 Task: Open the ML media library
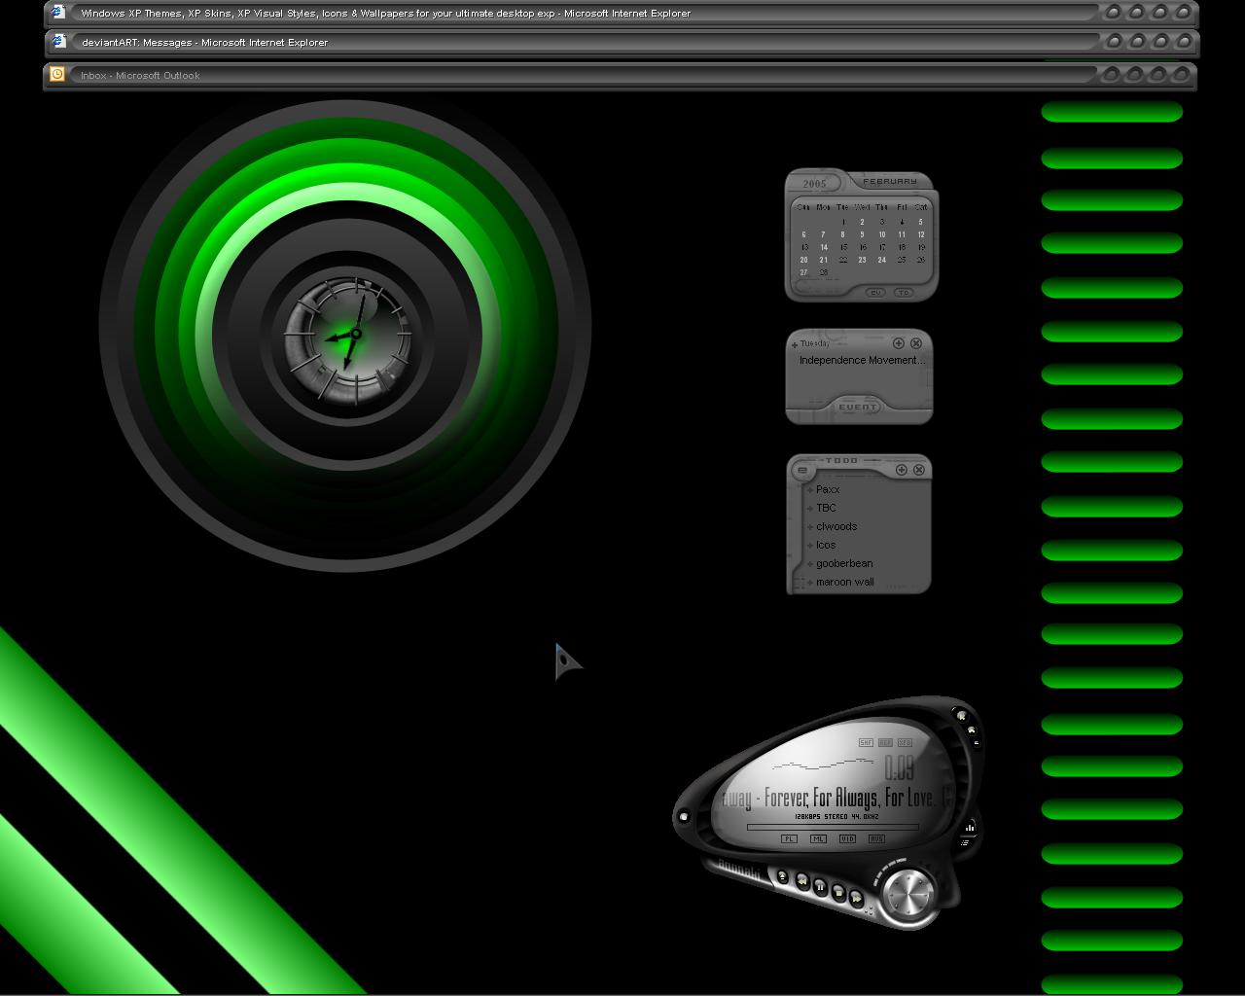[x=818, y=838]
